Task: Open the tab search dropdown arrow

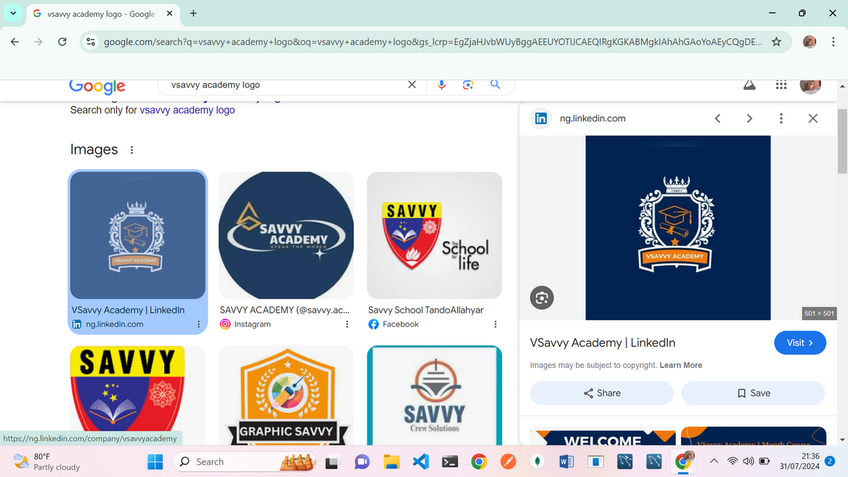Action: point(13,13)
